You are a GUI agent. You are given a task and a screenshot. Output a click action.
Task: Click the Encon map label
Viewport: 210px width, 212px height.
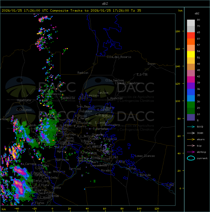pos(151,64)
